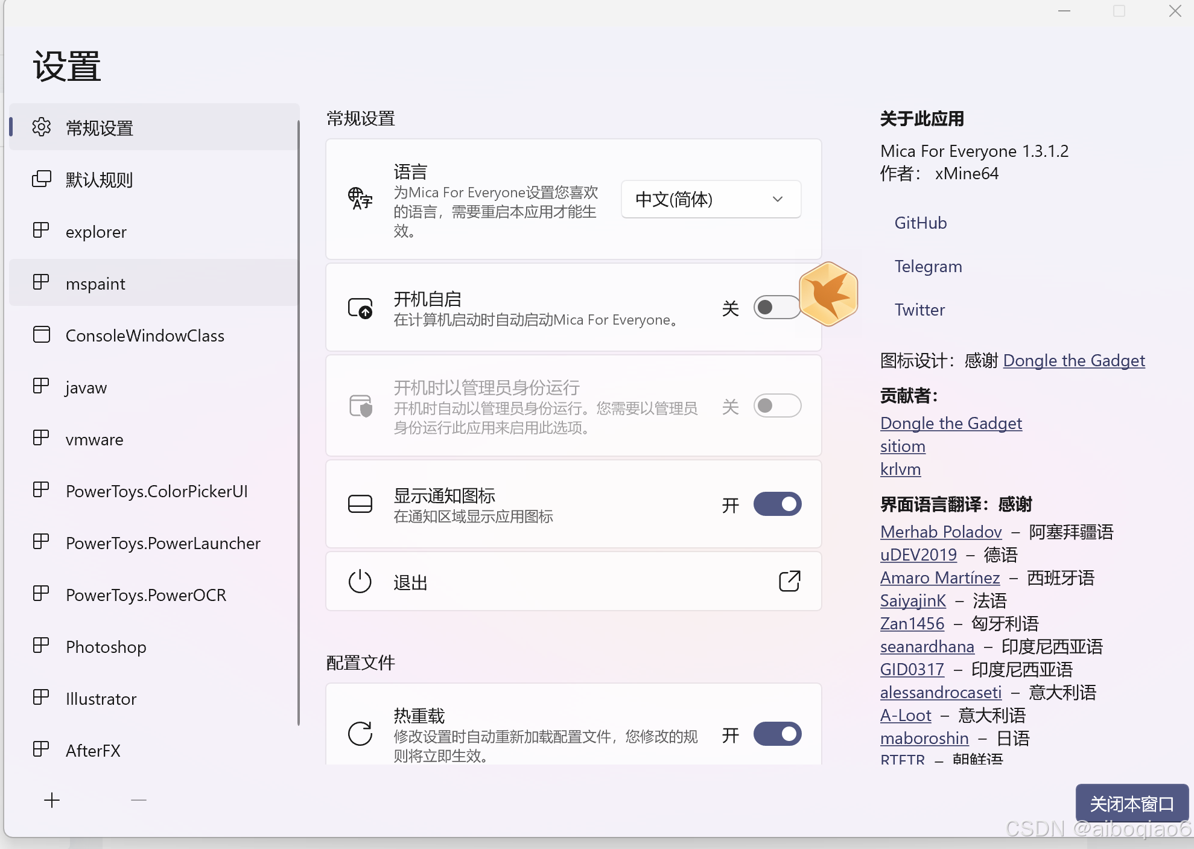The height and width of the screenshot is (849, 1194).
Task: Open Dongle the Gadget link after 图标设计
Action: coord(1074,360)
